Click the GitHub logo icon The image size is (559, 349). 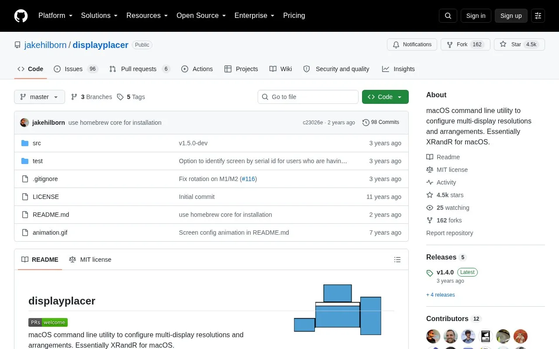(x=21, y=16)
